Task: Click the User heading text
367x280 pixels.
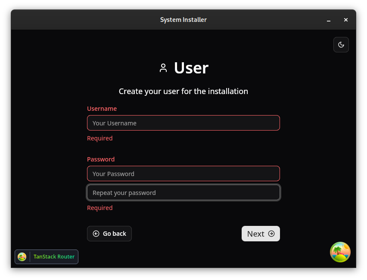Action: pos(191,68)
